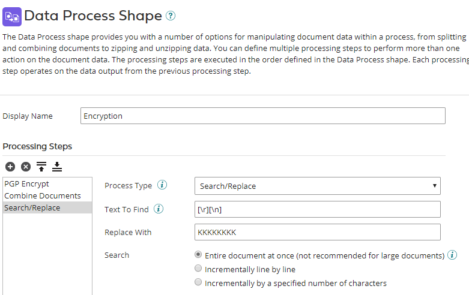Select Entire document at once radio option
The width and height of the screenshot is (469, 295).
(198, 255)
